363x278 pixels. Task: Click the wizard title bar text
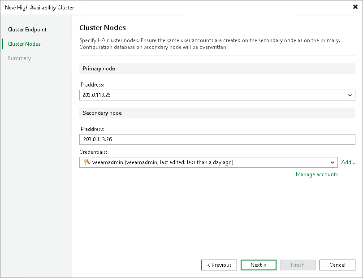[x=39, y=7]
